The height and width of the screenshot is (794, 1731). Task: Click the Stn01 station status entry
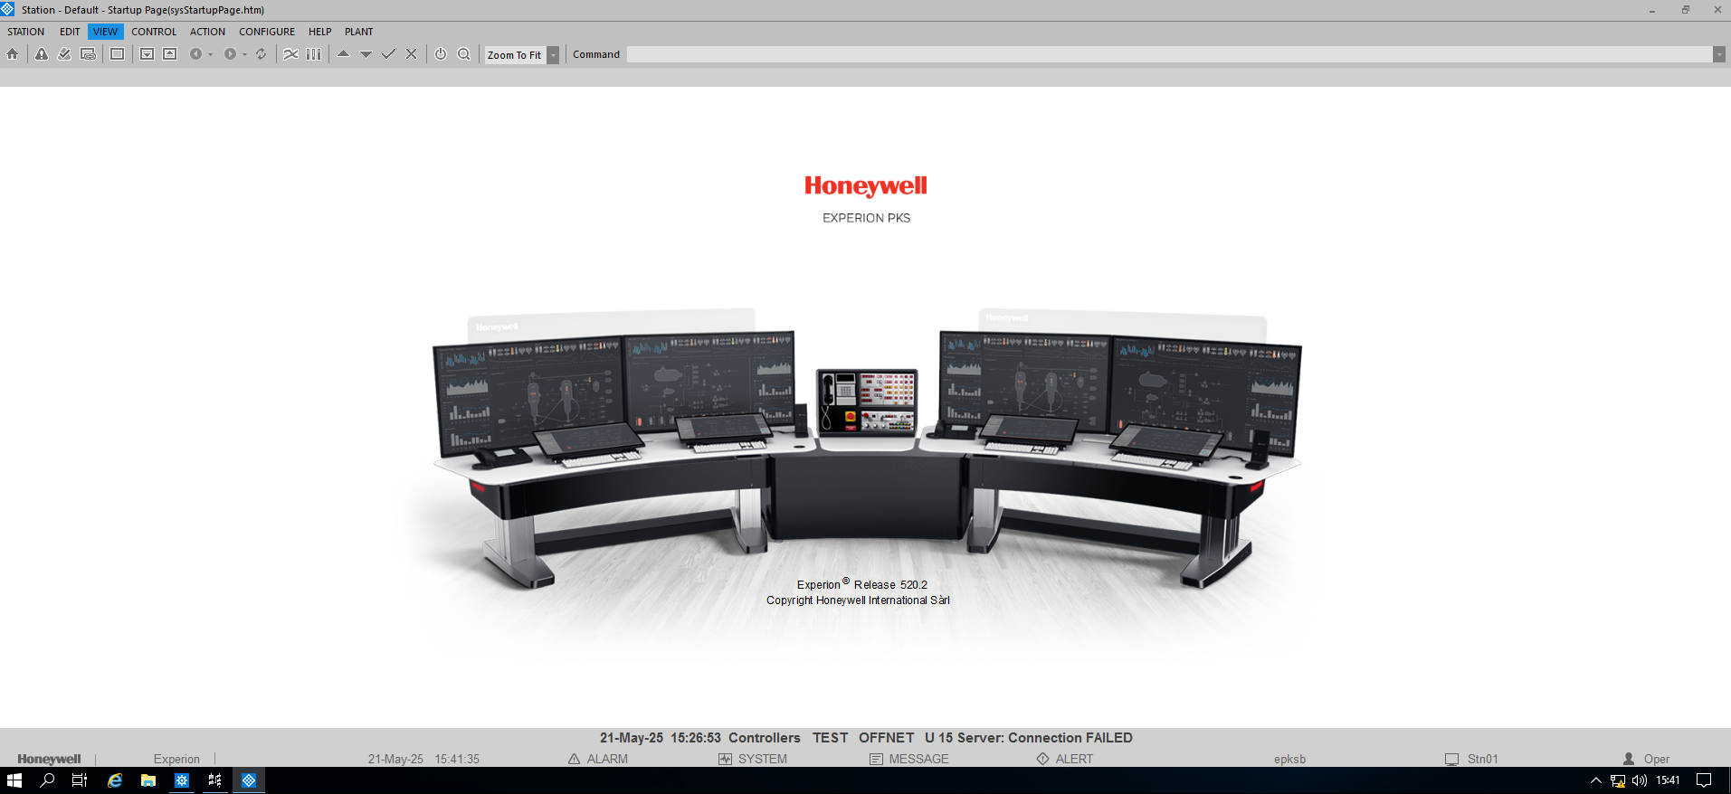click(x=1472, y=759)
